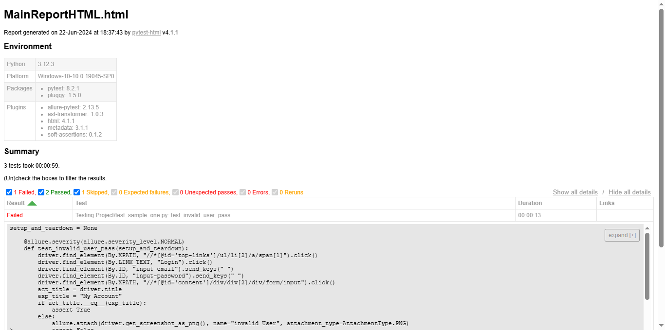Click the Reruns filter checkbox
Viewport: 665px width, 330px height.
click(275, 192)
